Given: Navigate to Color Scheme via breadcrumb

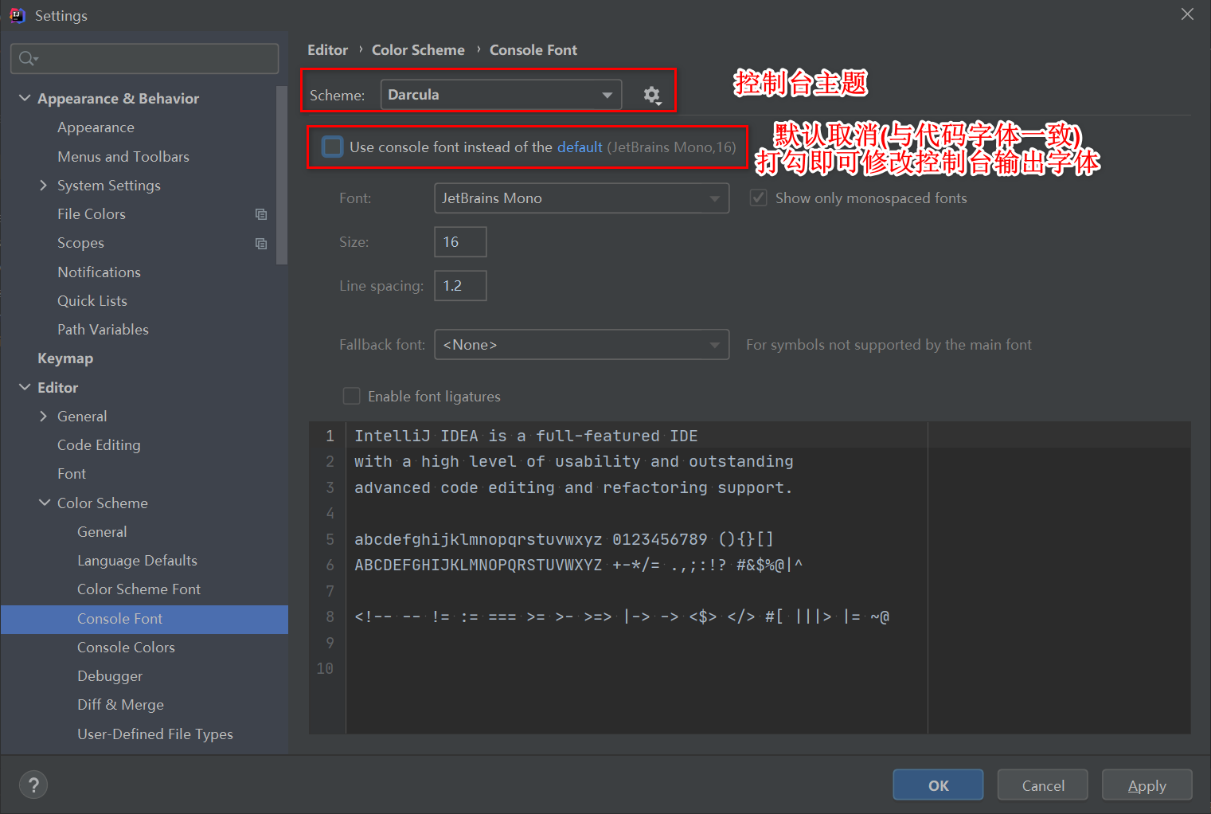Looking at the screenshot, I should coord(418,49).
